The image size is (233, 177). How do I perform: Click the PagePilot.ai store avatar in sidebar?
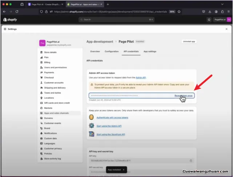(x=42, y=43)
